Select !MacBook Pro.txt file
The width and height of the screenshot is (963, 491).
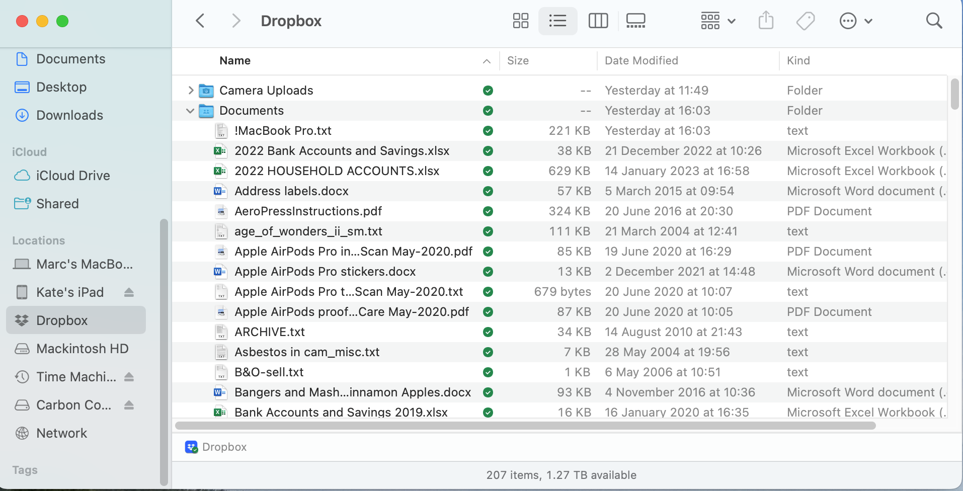point(559,130)
